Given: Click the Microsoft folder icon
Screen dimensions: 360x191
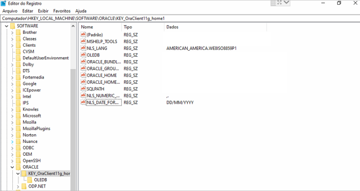Looking at the screenshot, I should (18, 116).
